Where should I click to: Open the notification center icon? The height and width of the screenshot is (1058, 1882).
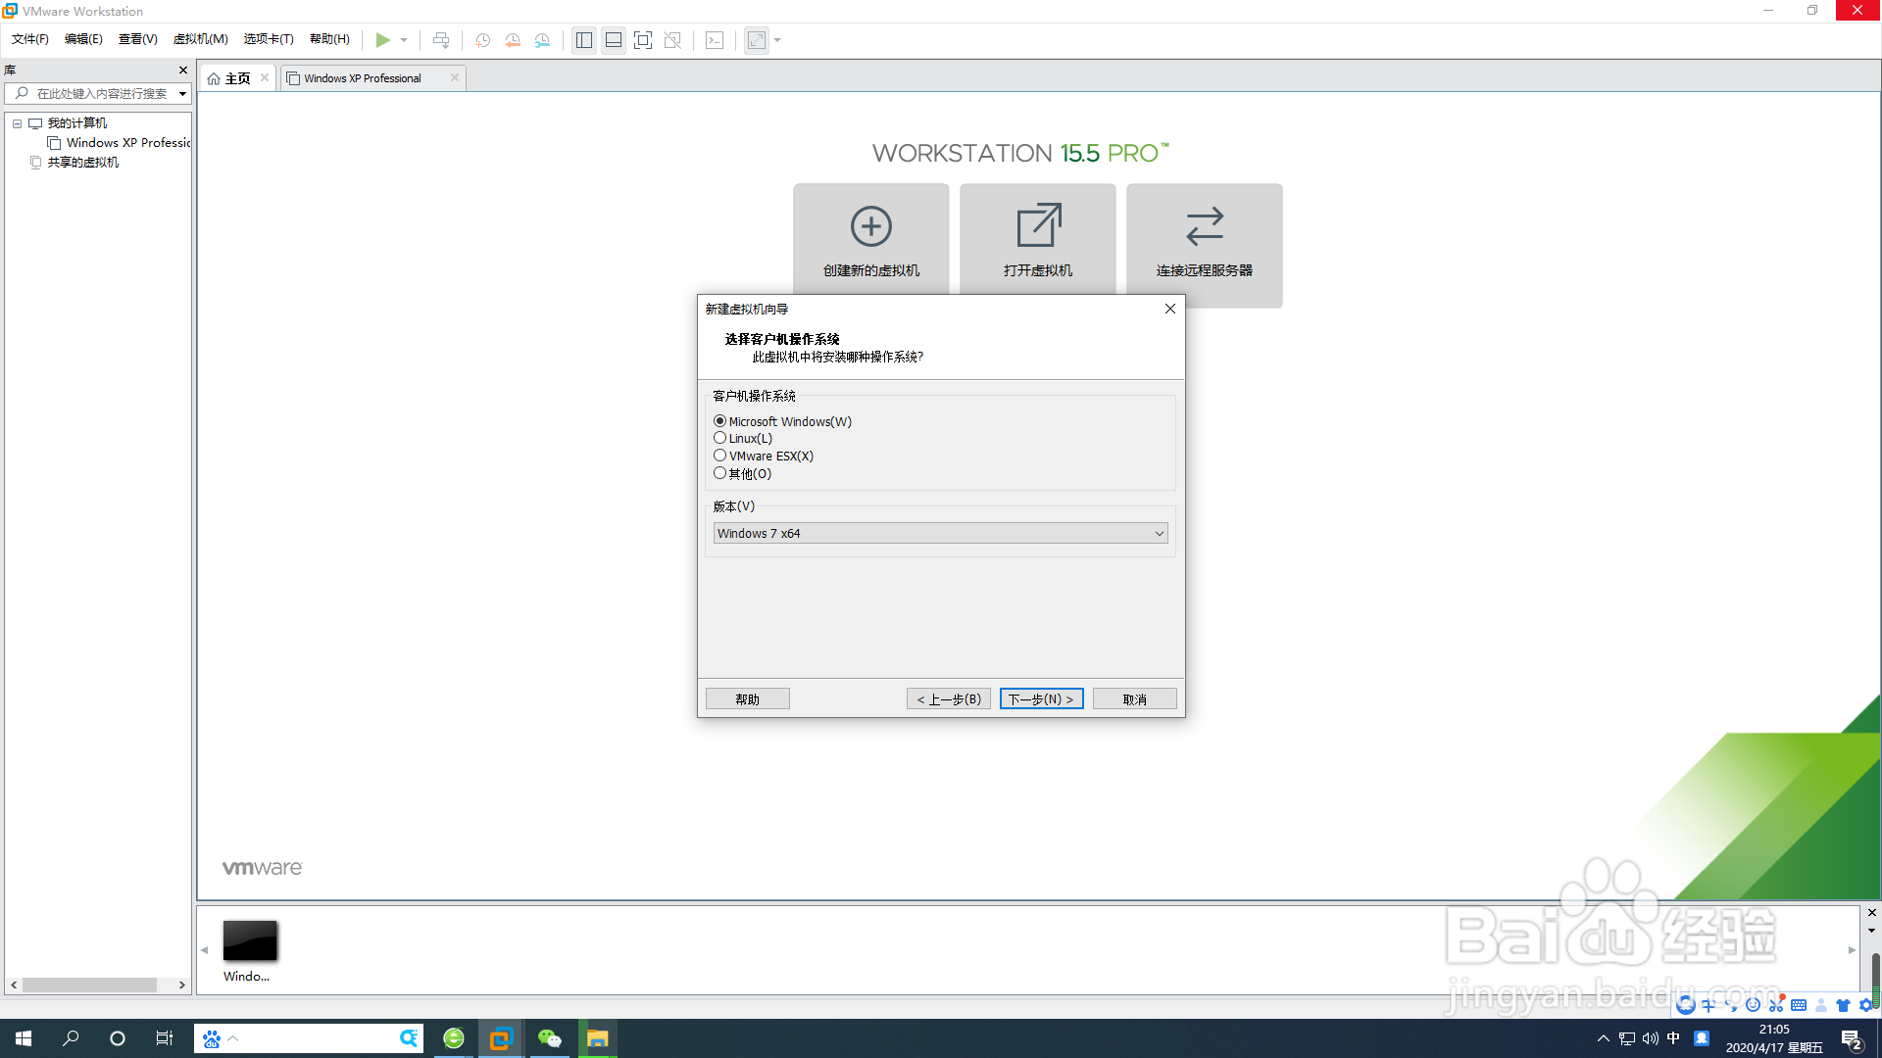click(1852, 1039)
